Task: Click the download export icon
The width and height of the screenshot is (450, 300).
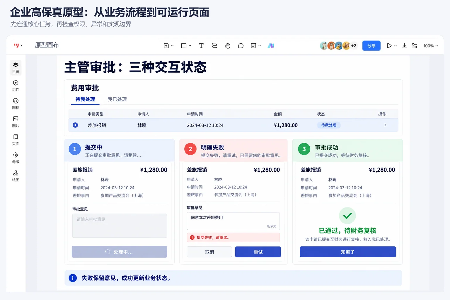Action: click(x=404, y=46)
